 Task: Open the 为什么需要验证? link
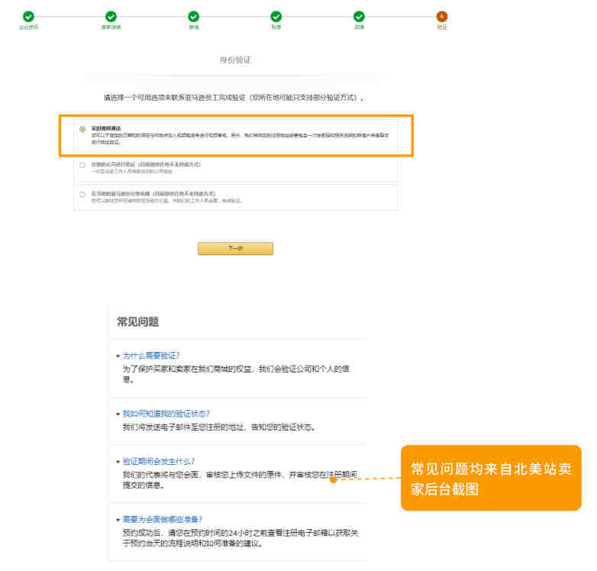tap(151, 356)
